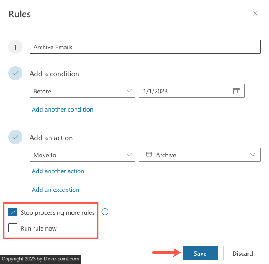
Task: Expand the Before condition dropdown
Action: point(130,91)
